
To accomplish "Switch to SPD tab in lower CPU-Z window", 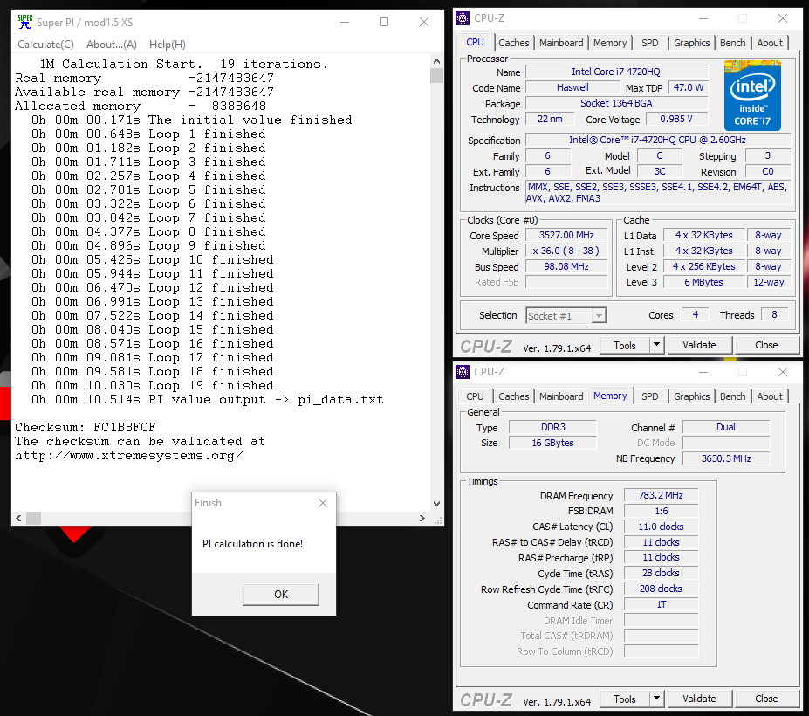I will pos(650,396).
